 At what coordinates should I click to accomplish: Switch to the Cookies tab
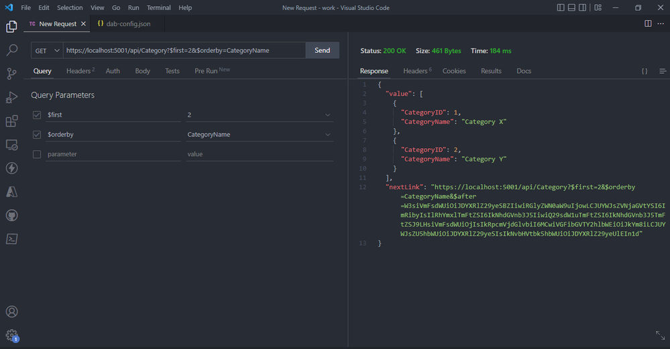pyautogui.click(x=454, y=71)
